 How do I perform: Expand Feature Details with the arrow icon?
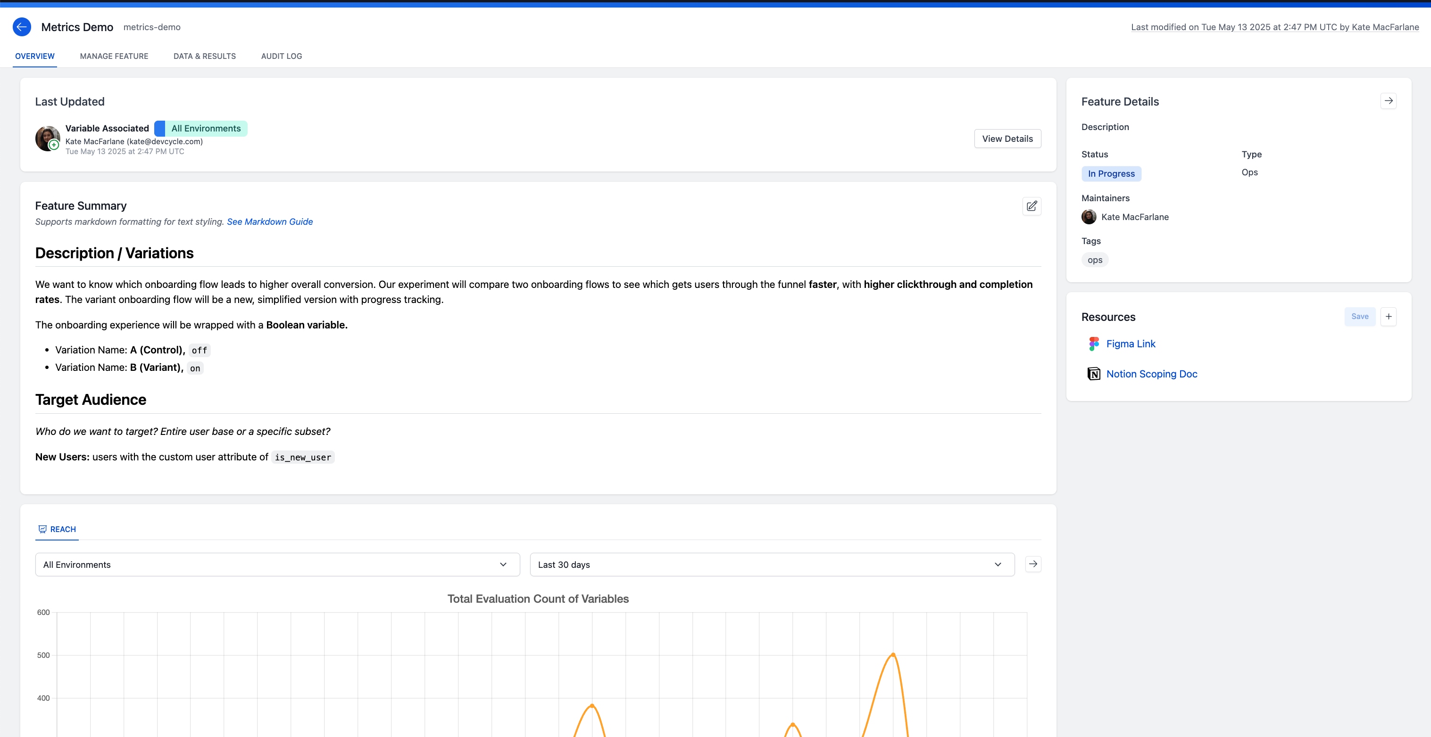[1388, 100]
